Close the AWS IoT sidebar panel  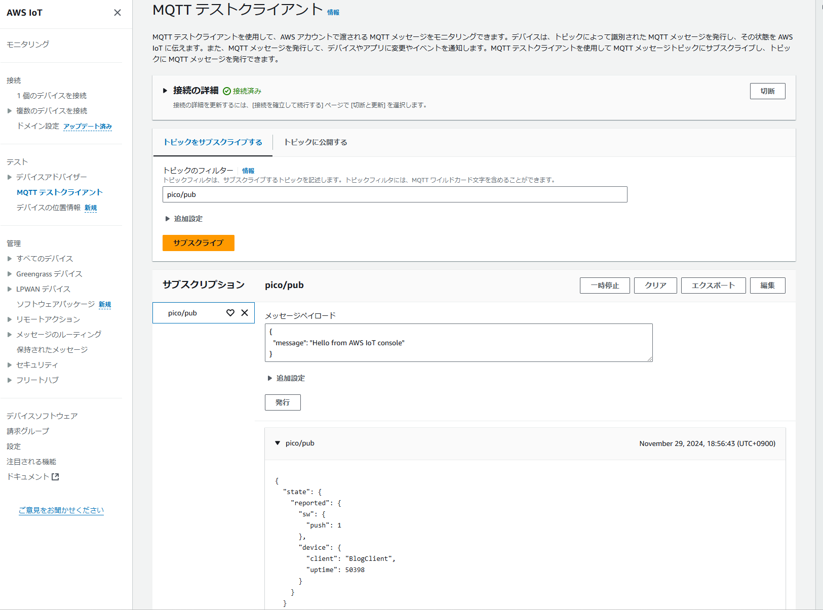(117, 13)
